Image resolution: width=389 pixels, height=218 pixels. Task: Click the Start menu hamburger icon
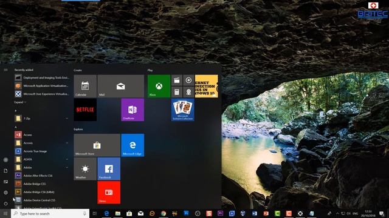click(x=5, y=70)
